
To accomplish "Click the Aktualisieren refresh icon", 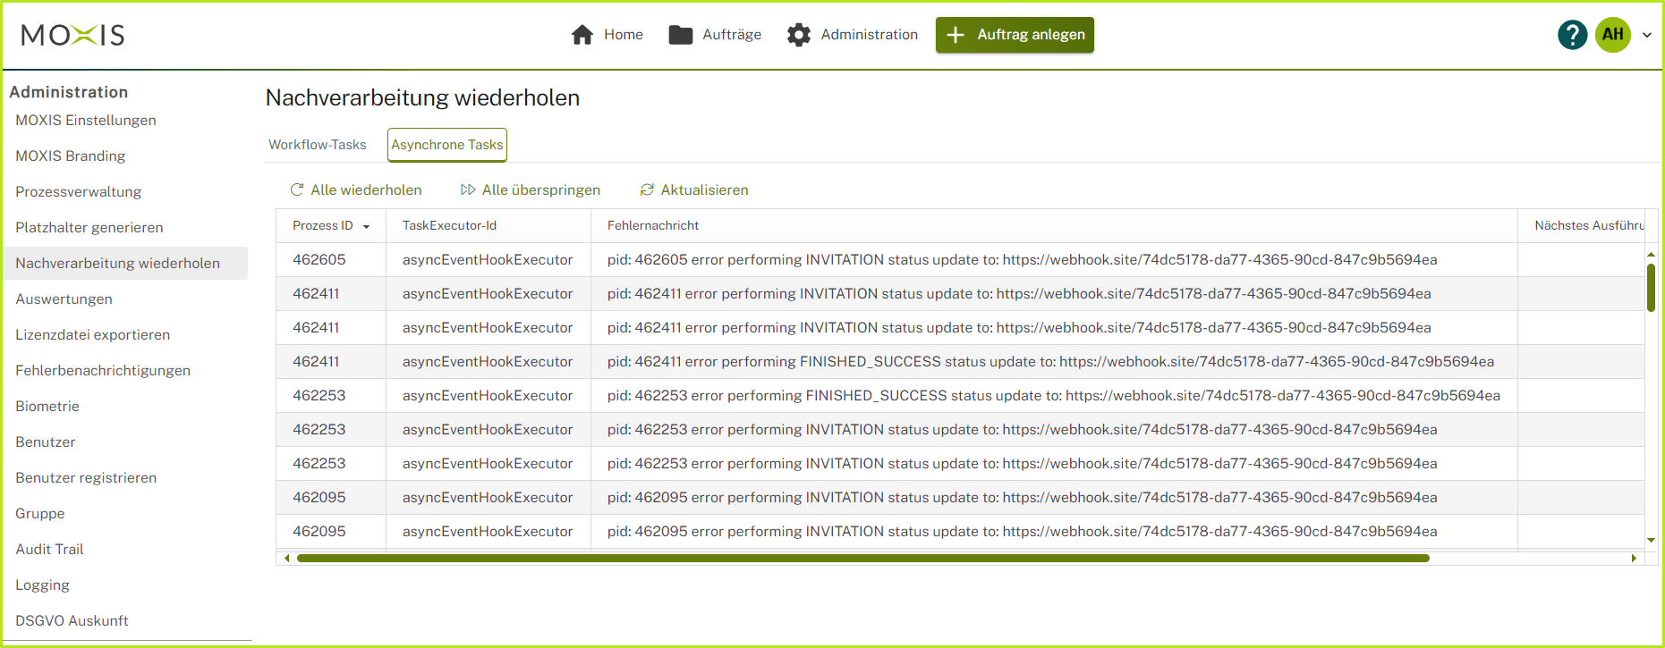I will tap(647, 189).
